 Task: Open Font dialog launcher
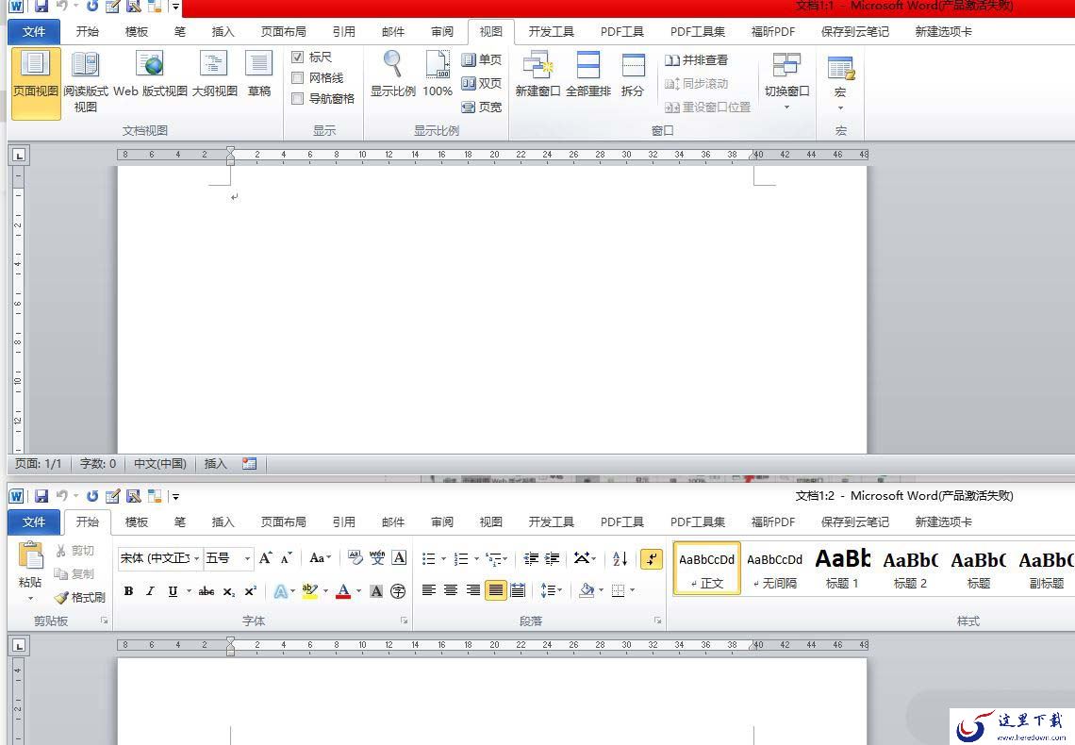tap(404, 621)
